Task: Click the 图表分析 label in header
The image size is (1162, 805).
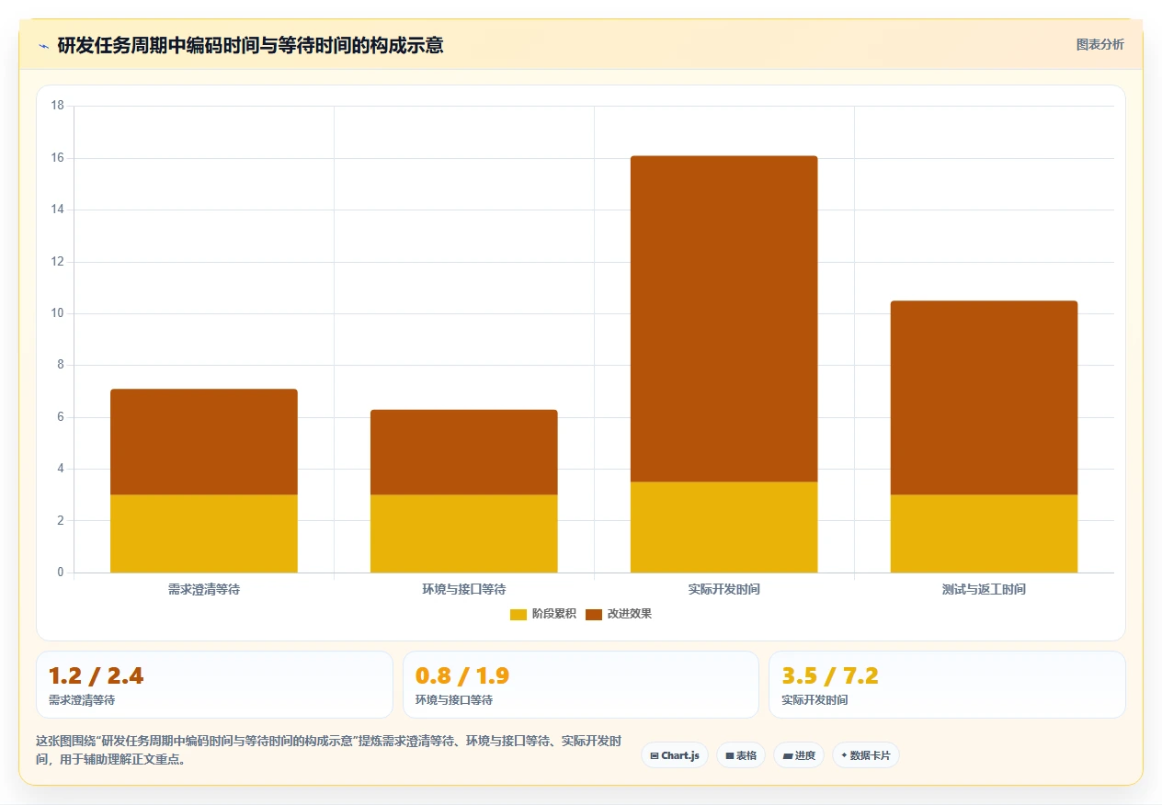Action: tap(1099, 44)
